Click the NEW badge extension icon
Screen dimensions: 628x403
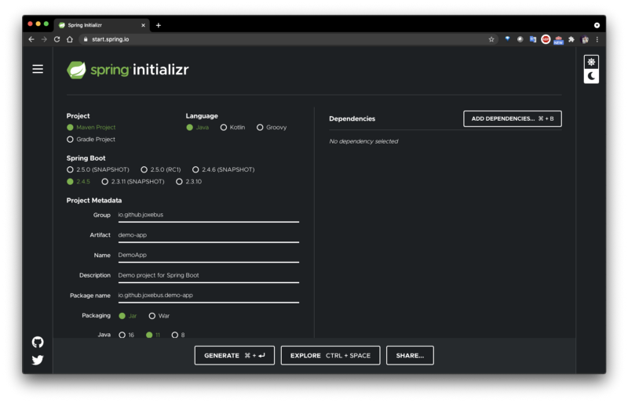click(x=558, y=40)
